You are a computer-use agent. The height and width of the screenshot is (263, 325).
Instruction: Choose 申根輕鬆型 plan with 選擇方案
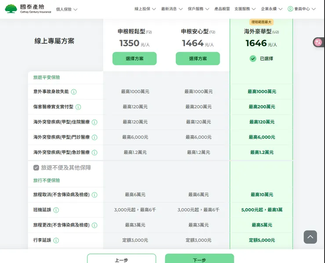coord(134,59)
